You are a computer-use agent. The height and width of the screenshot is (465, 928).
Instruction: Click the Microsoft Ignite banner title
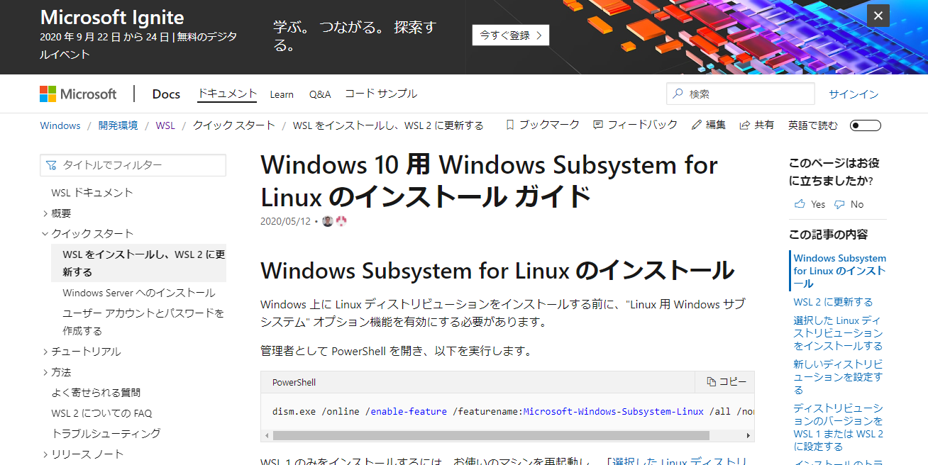[112, 18]
